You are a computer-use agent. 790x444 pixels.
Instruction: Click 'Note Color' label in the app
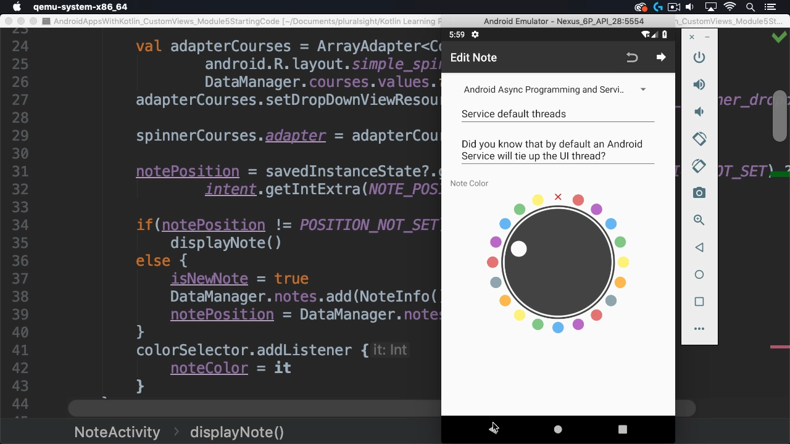pos(469,183)
